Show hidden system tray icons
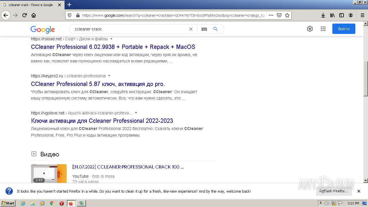The height and width of the screenshot is (207, 368). pyautogui.click(x=321, y=203)
